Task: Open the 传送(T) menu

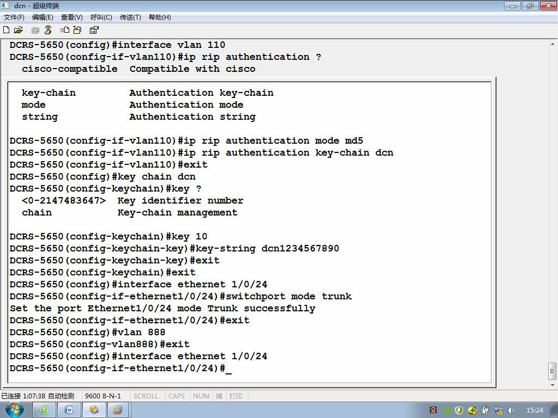Action: [130, 17]
